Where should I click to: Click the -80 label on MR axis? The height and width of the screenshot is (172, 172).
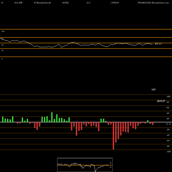(168, 146)
